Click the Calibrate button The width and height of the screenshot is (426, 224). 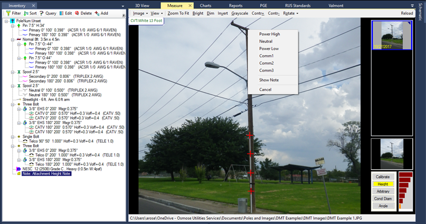(383, 177)
